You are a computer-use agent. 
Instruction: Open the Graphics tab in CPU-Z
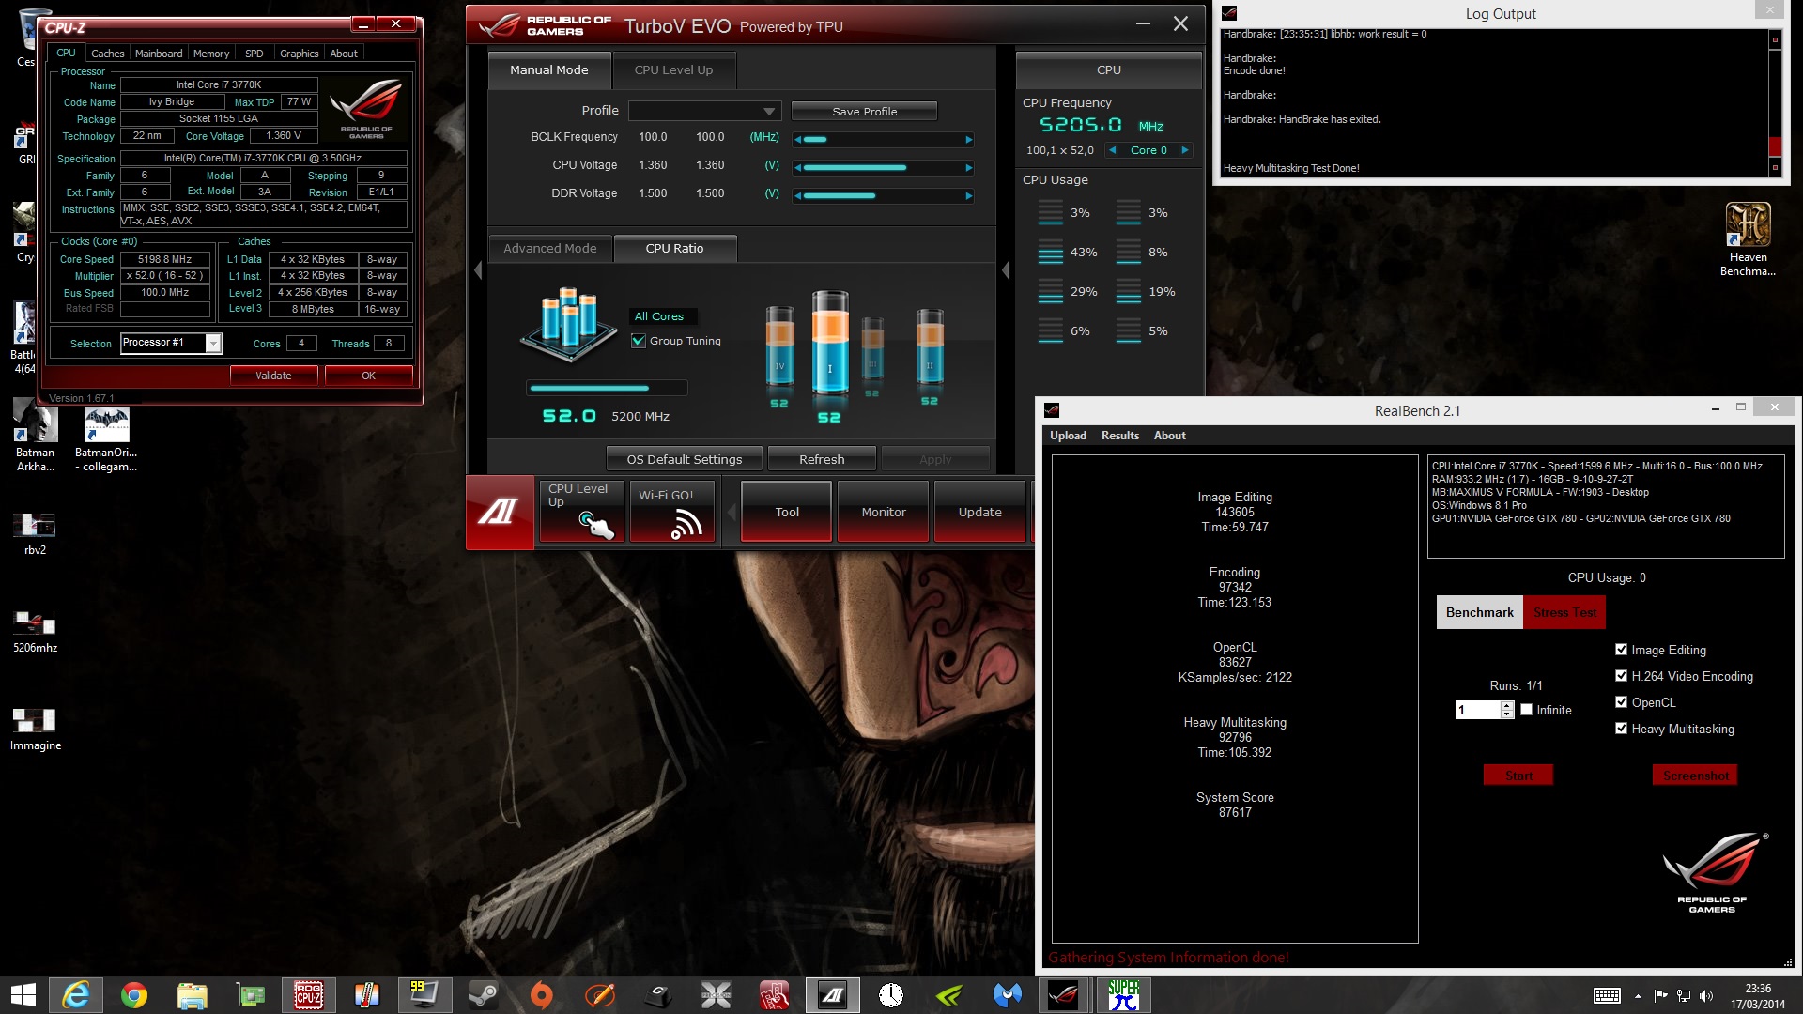coord(299,54)
